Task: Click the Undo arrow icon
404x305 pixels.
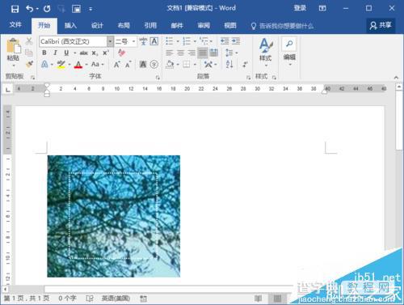Action: click(x=29, y=9)
